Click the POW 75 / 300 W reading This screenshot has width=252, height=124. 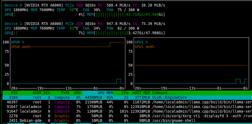click(123, 10)
